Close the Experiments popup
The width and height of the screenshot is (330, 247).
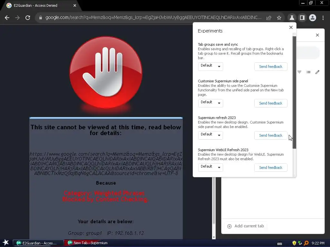(x=291, y=27)
